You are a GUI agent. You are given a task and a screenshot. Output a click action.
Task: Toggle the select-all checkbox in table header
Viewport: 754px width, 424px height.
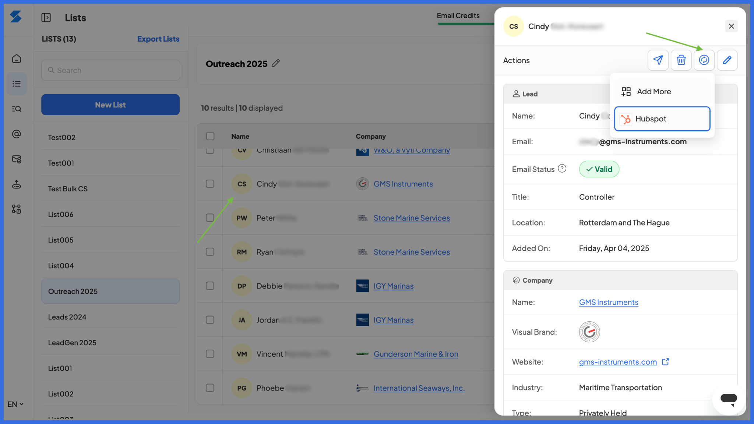click(210, 136)
